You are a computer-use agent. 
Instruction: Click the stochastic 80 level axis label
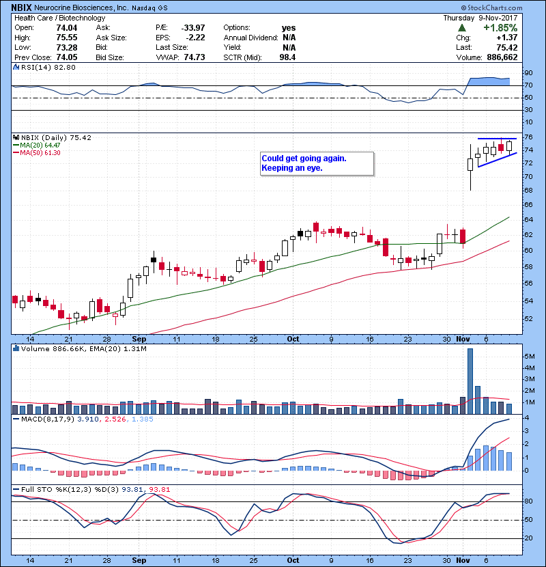(528, 501)
